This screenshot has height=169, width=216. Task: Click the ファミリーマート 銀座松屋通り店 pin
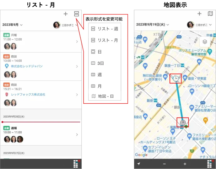click(x=192, y=108)
